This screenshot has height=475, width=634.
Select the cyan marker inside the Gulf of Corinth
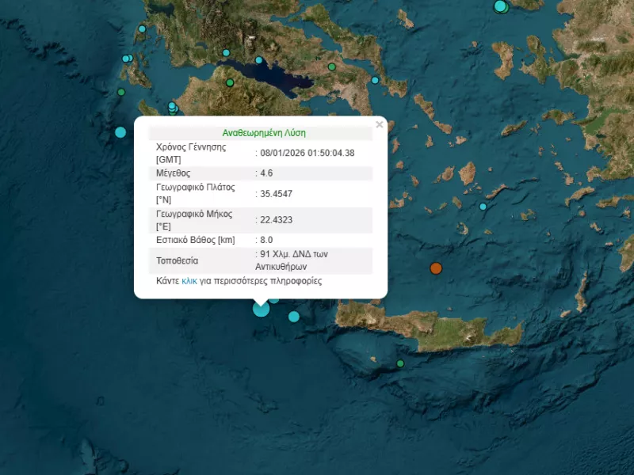click(258, 60)
